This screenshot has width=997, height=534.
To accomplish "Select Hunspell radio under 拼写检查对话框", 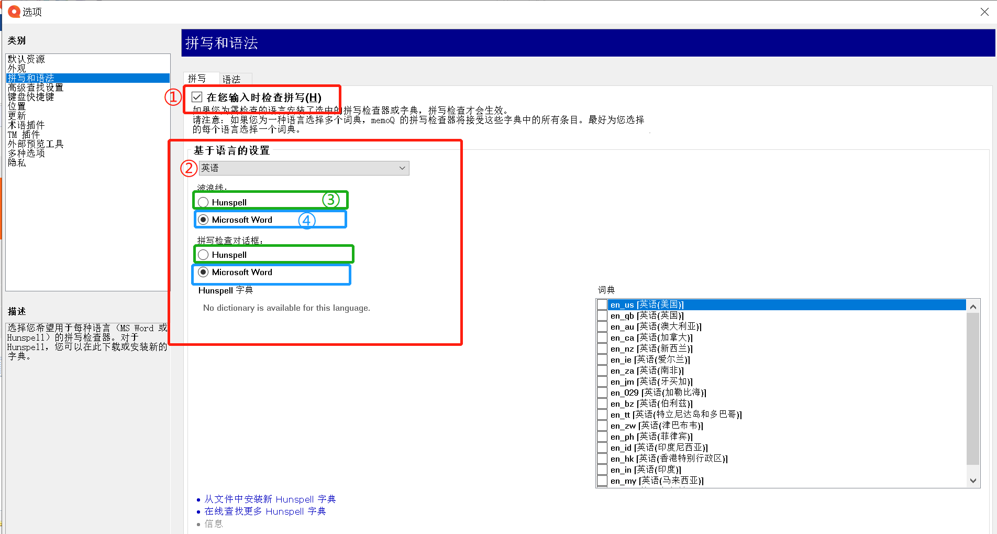I will point(204,255).
